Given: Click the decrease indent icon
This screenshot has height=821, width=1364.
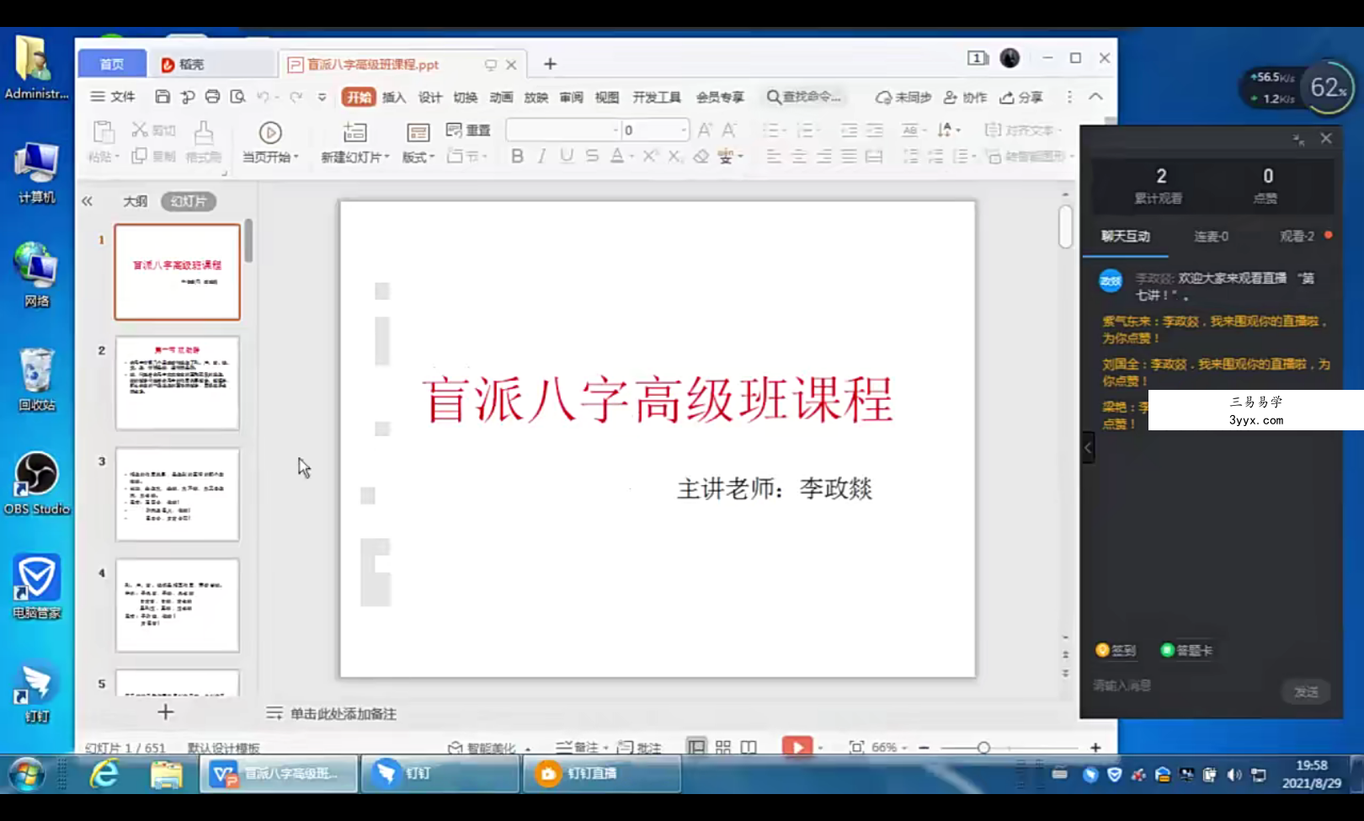Looking at the screenshot, I should point(849,130).
